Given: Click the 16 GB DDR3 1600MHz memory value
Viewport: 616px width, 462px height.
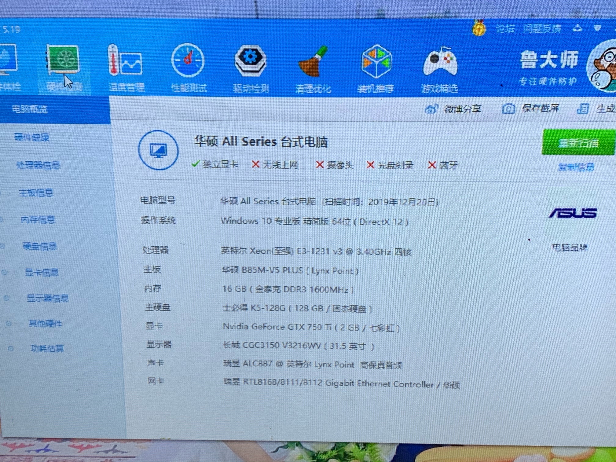Looking at the screenshot, I should (x=288, y=289).
